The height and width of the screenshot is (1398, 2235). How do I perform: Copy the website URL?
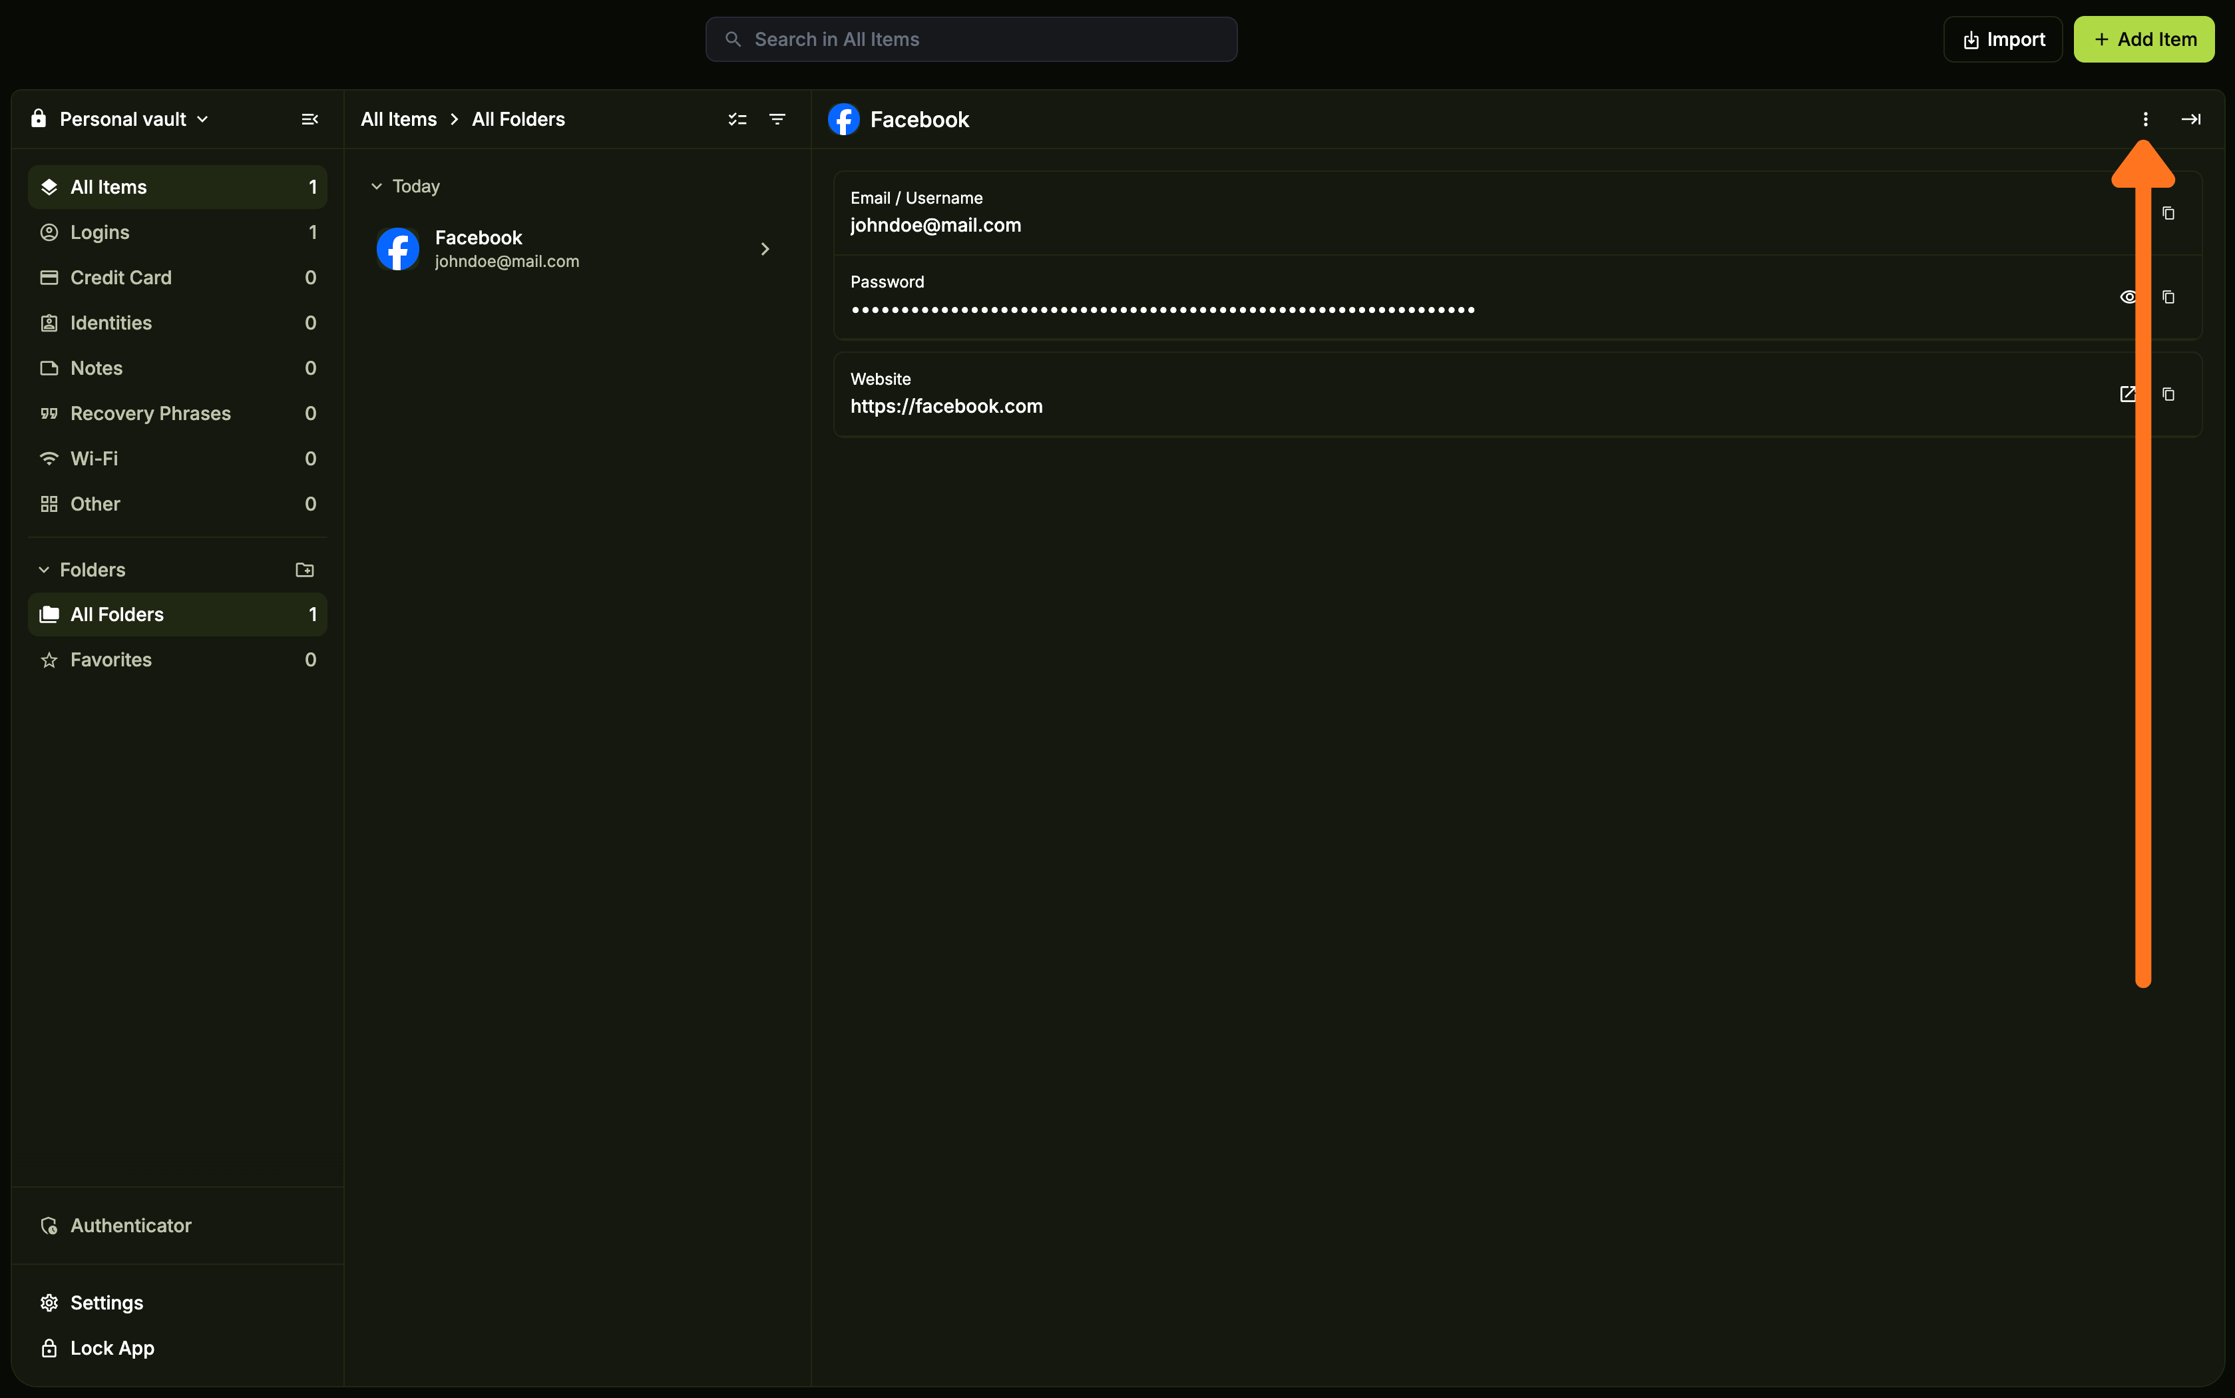coord(2168,395)
